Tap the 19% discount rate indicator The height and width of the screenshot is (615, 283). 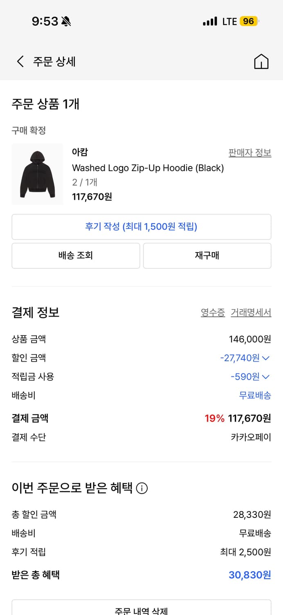[x=215, y=419]
